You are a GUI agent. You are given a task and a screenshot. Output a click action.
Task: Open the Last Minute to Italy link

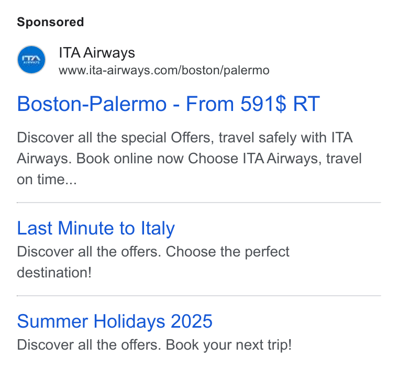[x=96, y=228]
